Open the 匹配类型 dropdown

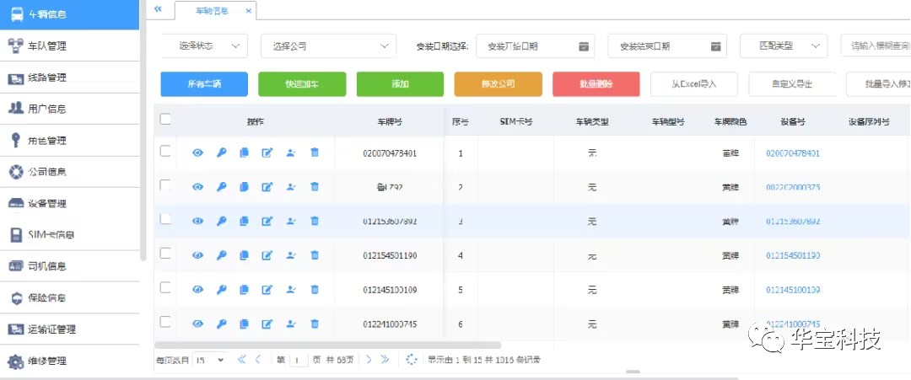click(x=783, y=45)
